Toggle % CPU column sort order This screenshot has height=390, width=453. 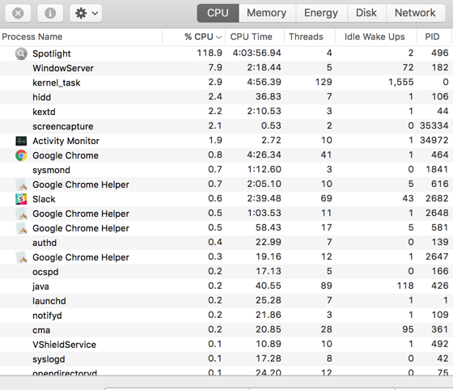tap(194, 36)
